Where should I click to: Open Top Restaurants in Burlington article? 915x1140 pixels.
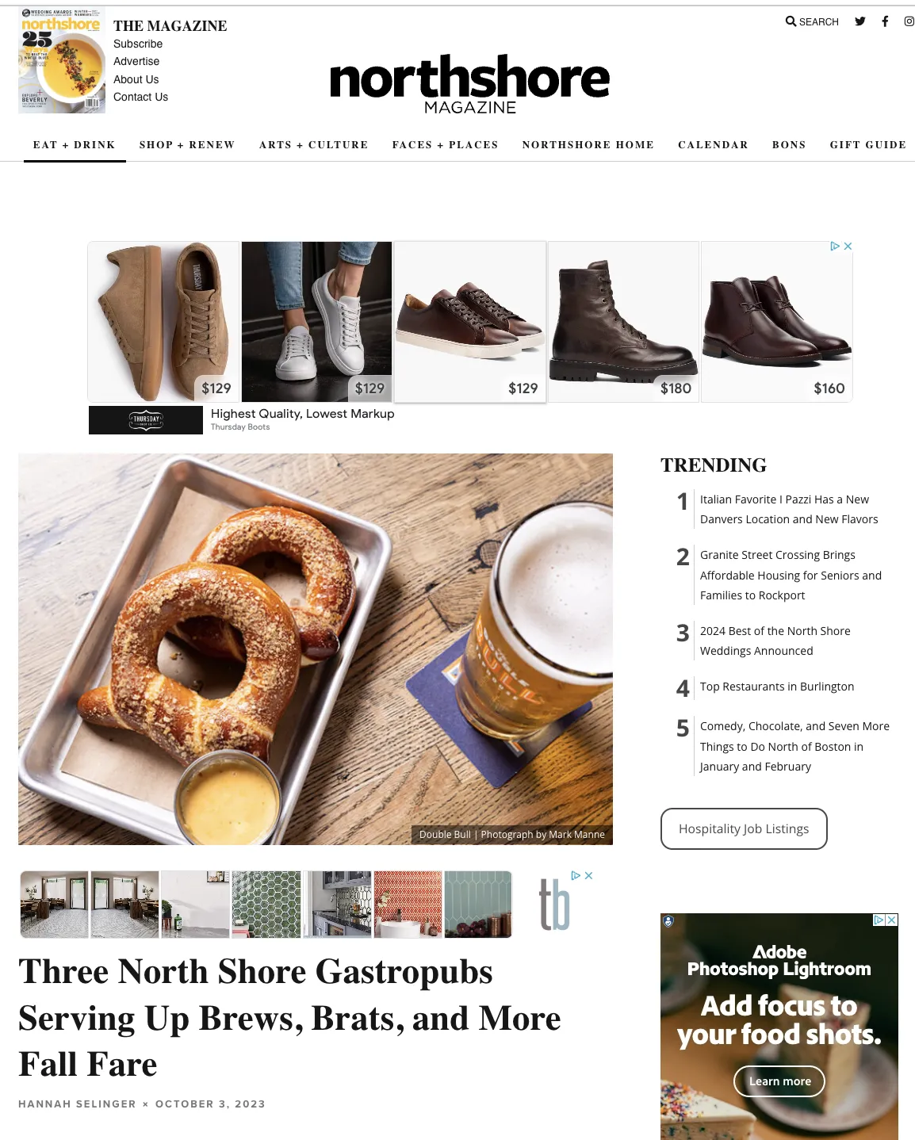point(777,687)
